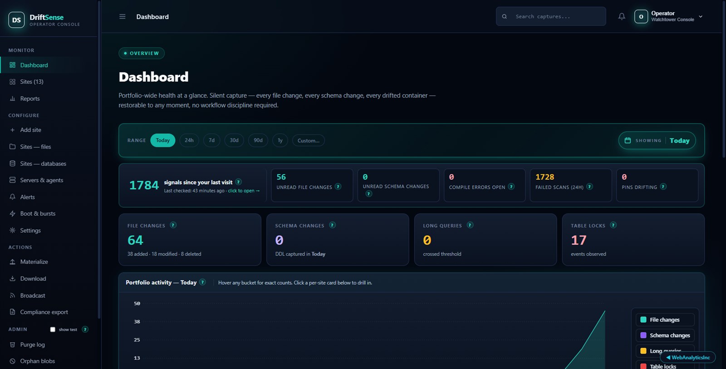Open Boot & bursts page
Image resolution: width=726 pixels, height=369 pixels.
pyautogui.click(x=48, y=214)
